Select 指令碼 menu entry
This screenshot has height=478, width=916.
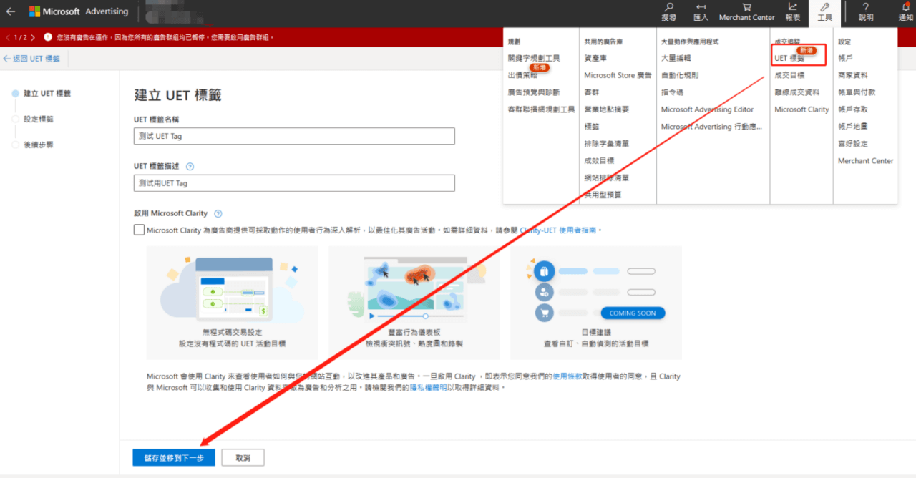pos(673,92)
